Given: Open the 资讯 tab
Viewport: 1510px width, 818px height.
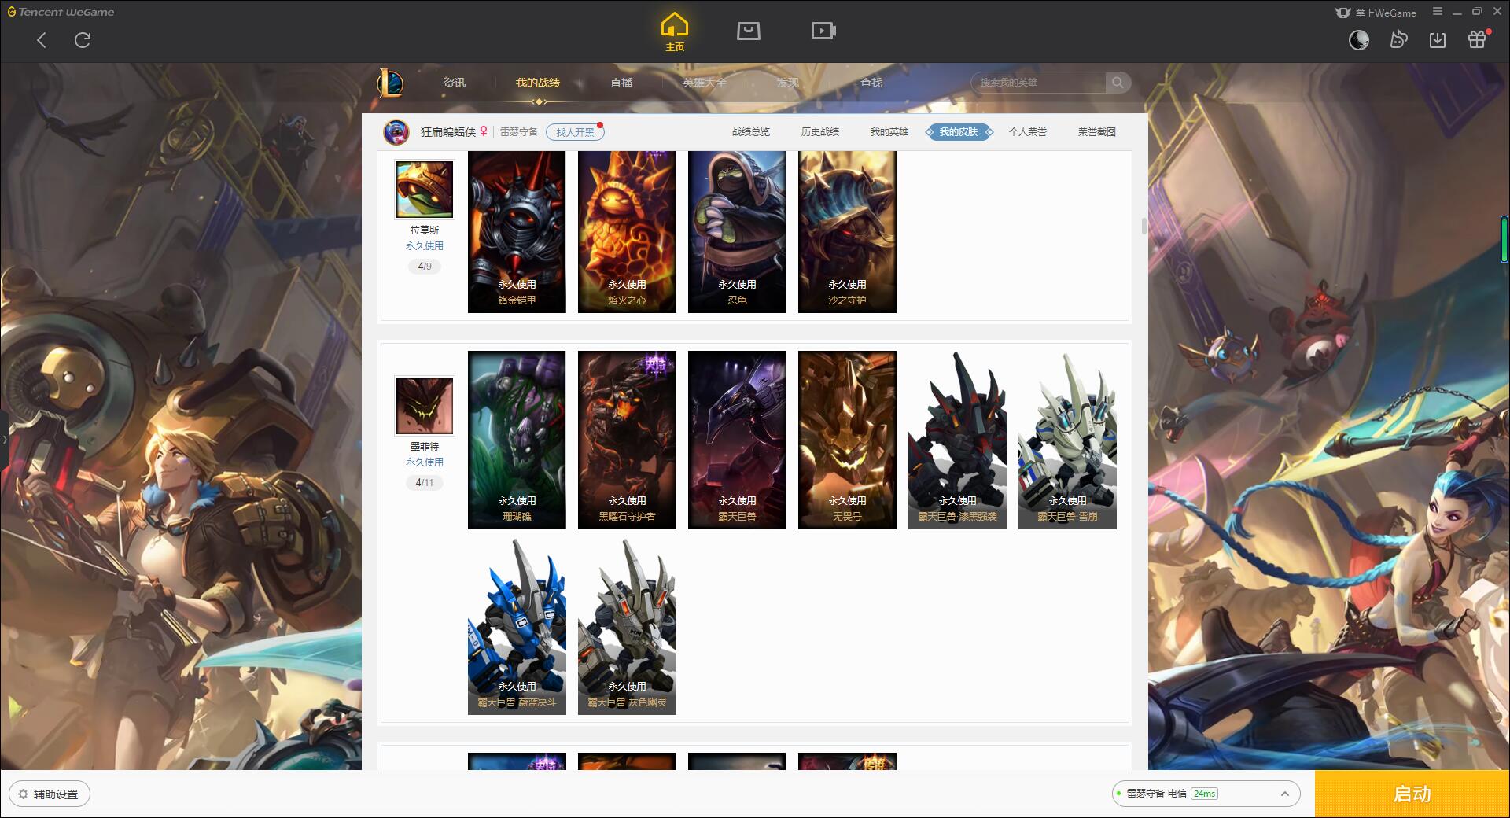Looking at the screenshot, I should 455,83.
